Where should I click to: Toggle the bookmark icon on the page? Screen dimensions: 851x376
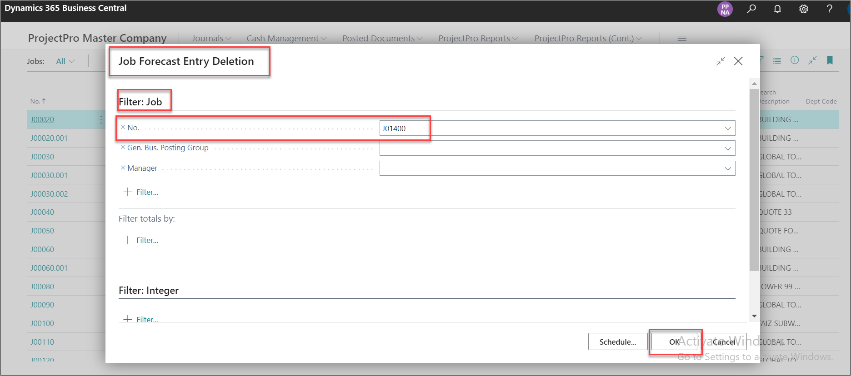830,60
